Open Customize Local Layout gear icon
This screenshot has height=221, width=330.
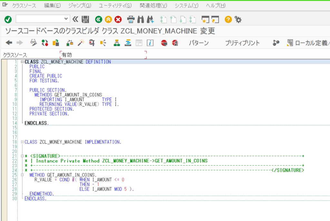click(x=238, y=19)
